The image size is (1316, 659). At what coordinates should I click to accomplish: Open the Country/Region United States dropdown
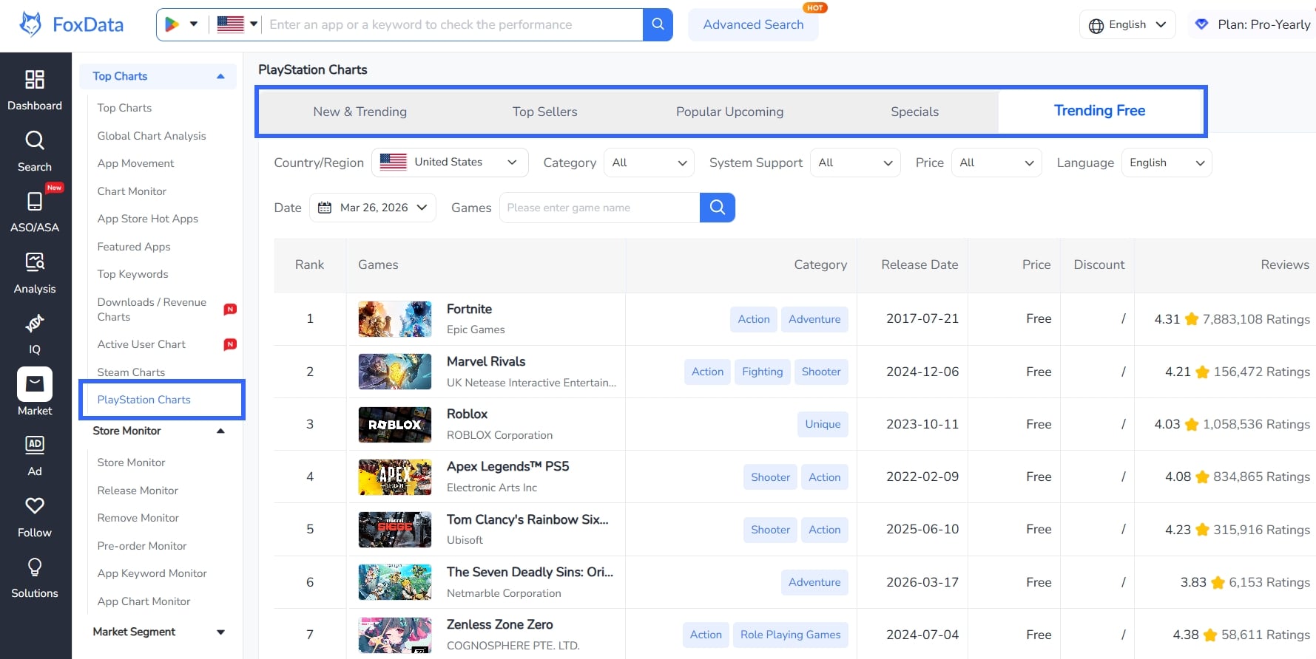[x=450, y=163]
